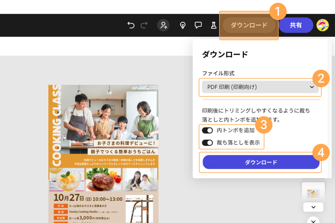The image size is (335, 223).
Task: Select the cooking class flyer on canvas
Action: click(104, 154)
